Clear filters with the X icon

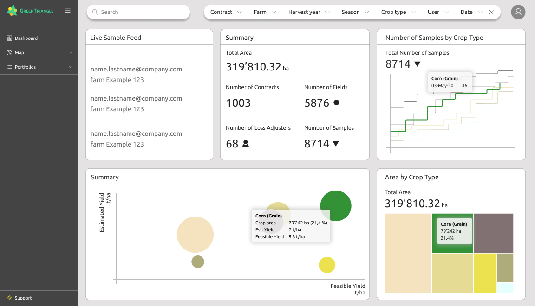tap(491, 13)
